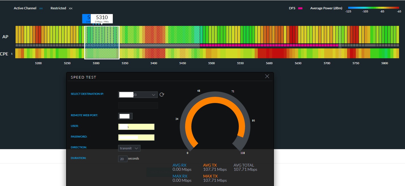Click the DFS magenta legend swatch

coord(300,8)
